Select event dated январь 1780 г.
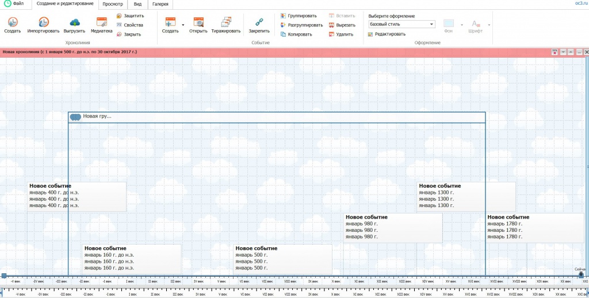 [x=535, y=228]
